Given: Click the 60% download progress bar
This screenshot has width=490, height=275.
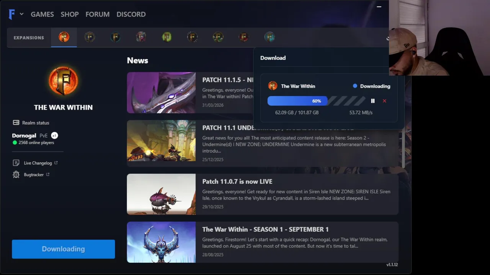Looking at the screenshot, I should click(317, 101).
